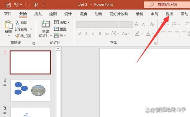This screenshot has width=190, height=117.
Task: Open the 帮助 tab
Action: click(184, 14)
